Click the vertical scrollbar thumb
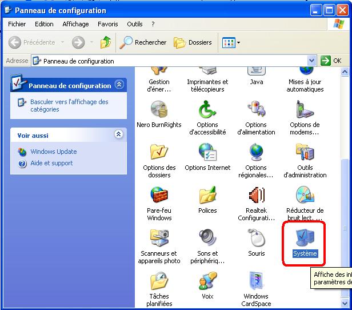 (345, 228)
